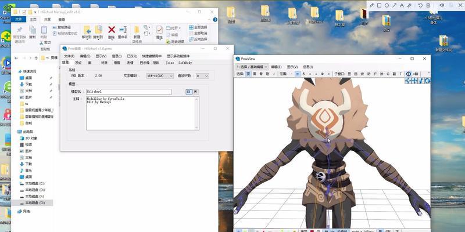Click the comment box vertical scrollbar
The width and height of the screenshot is (465, 232).
point(196,113)
